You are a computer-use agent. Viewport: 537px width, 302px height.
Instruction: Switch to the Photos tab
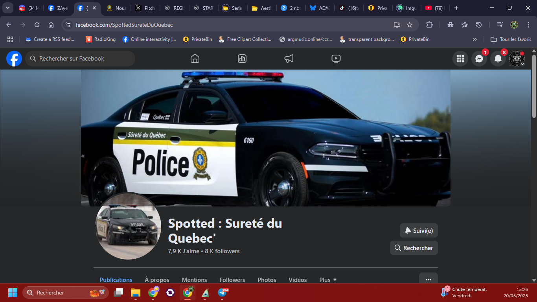(267, 280)
